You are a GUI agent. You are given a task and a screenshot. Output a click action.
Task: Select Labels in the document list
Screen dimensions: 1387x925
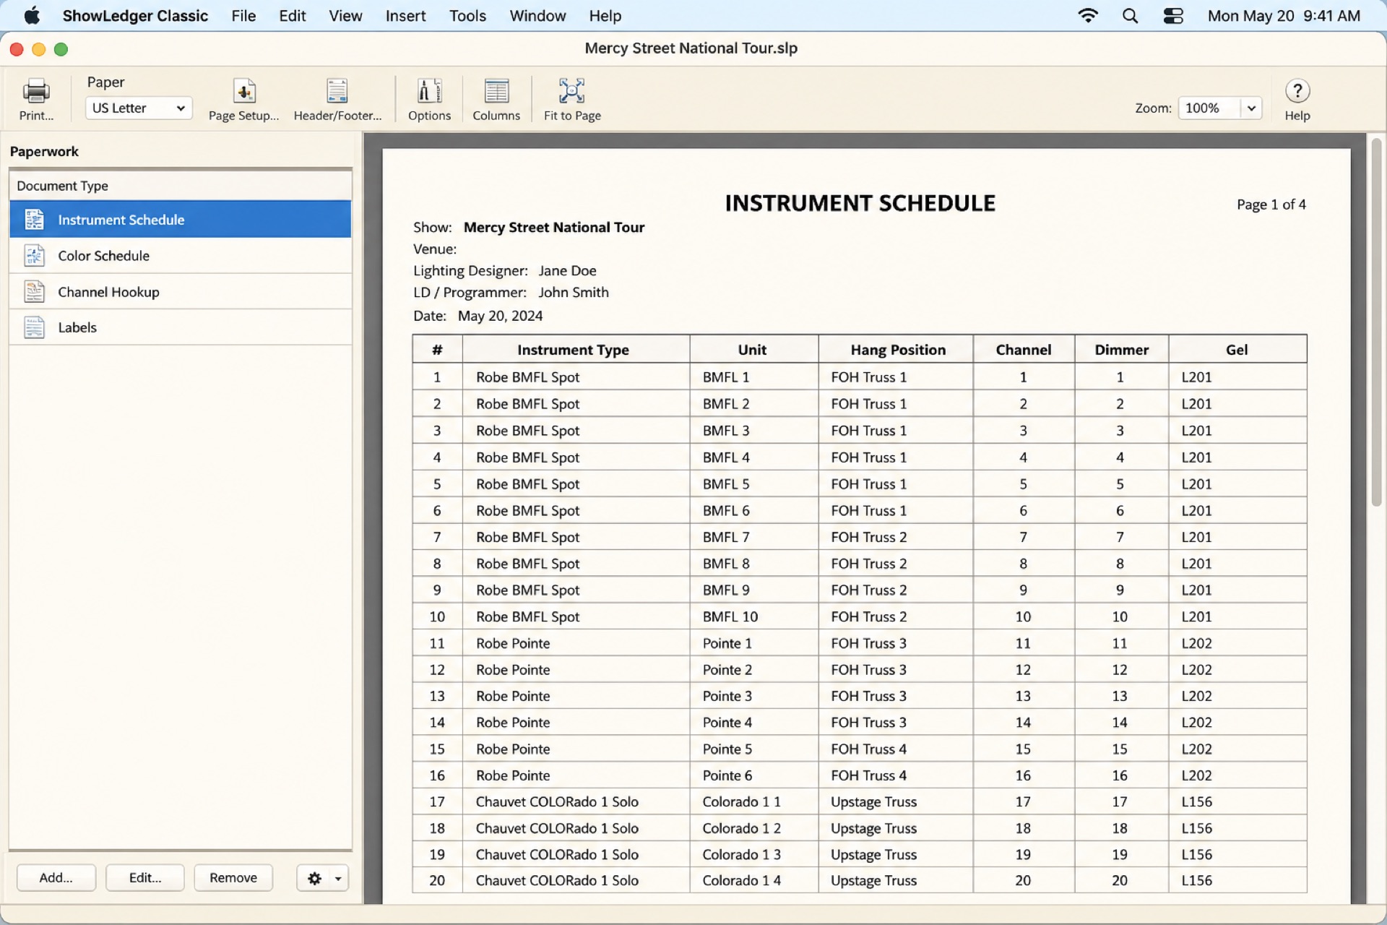point(181,327)
